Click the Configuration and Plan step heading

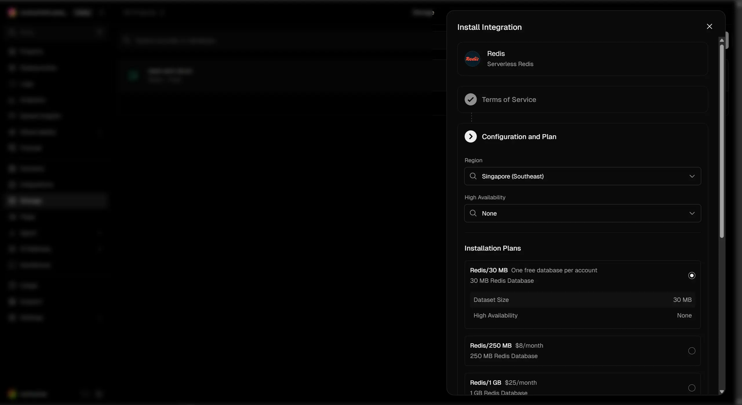(519, 136)
